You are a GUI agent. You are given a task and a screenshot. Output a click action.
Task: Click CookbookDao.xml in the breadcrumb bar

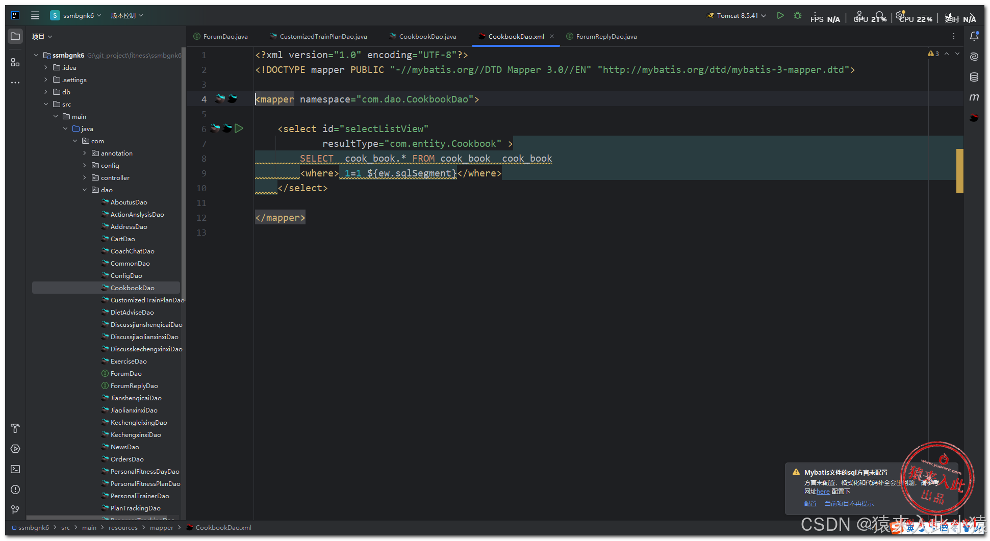pos(219,527)
